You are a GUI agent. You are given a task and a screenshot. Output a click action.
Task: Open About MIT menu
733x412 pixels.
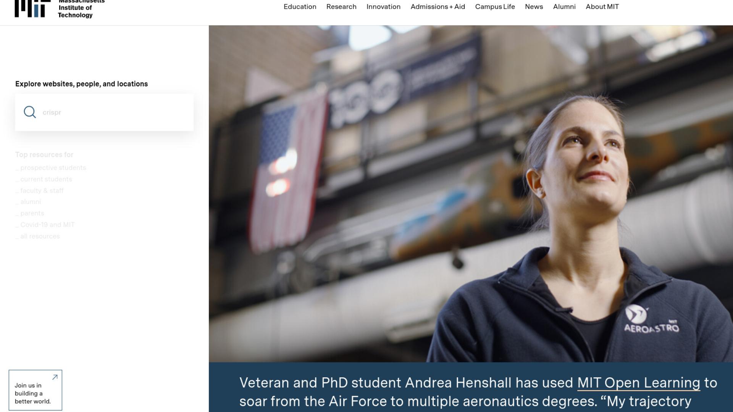[602, 7]
